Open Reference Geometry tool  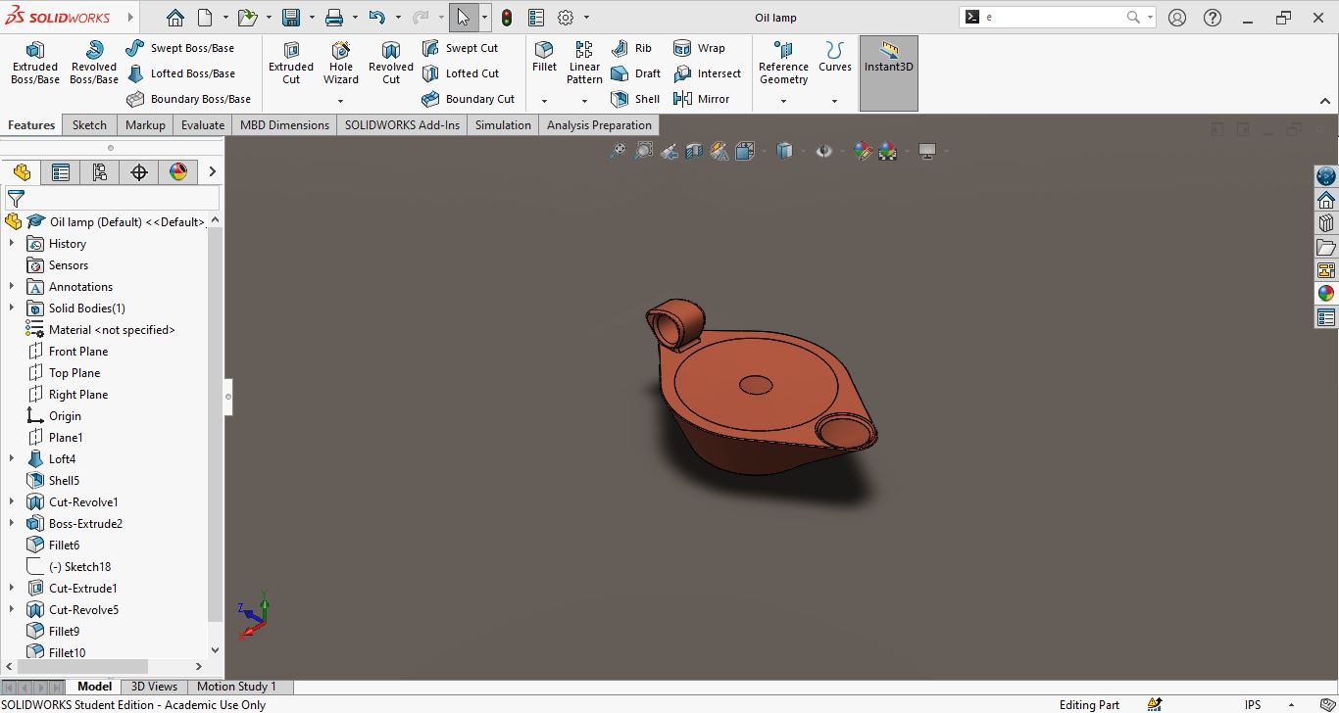tap(783, 63)
